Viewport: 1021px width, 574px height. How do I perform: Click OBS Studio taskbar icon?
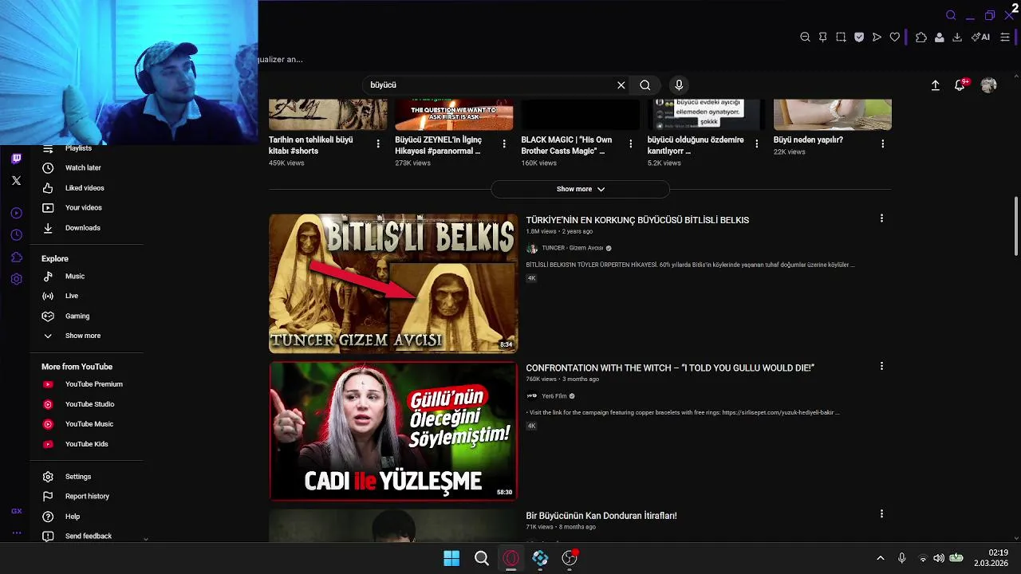(x=570, y=558)
